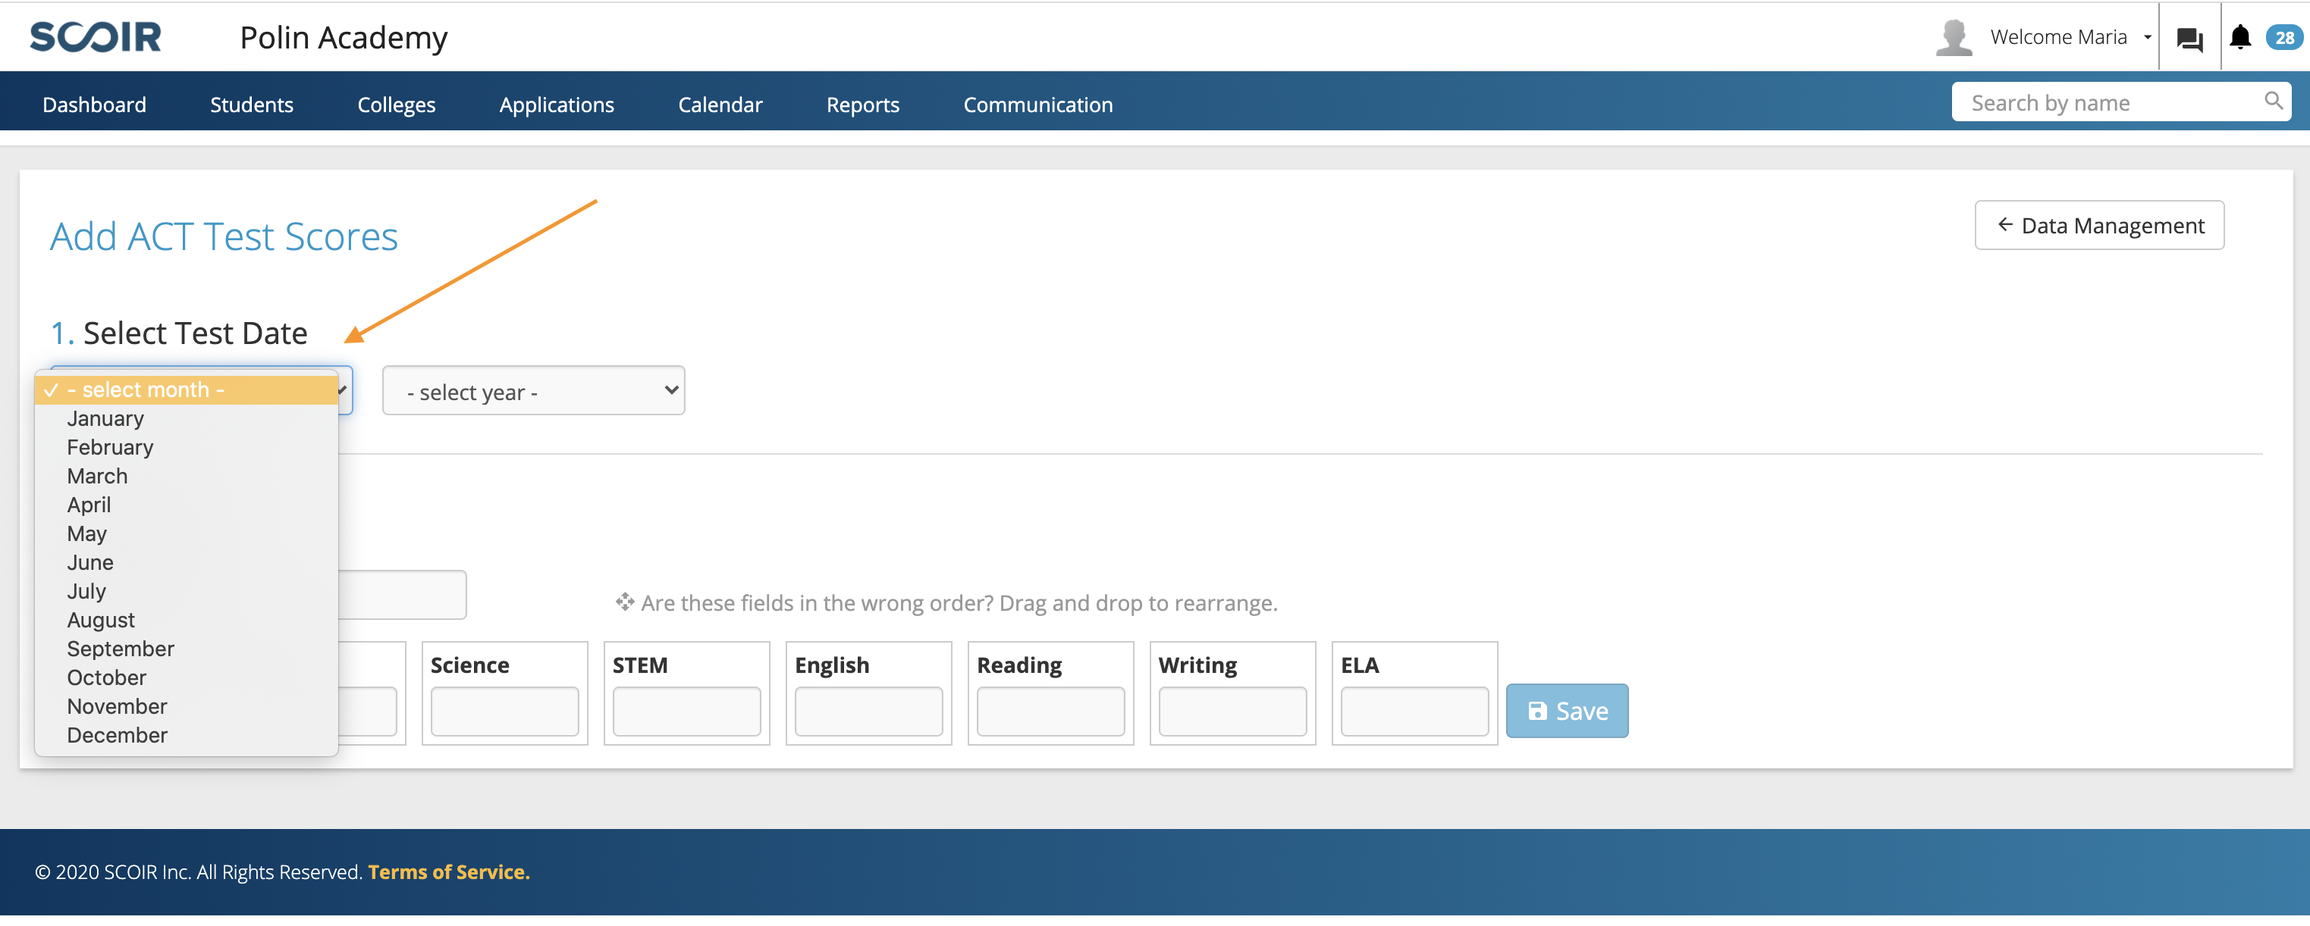
Task: Expand the Welcome Maria dropdown arrow
Action: click(x=2147, y=38)
